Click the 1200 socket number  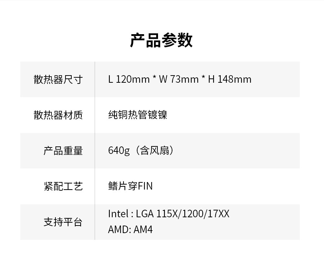coord(192,214)
